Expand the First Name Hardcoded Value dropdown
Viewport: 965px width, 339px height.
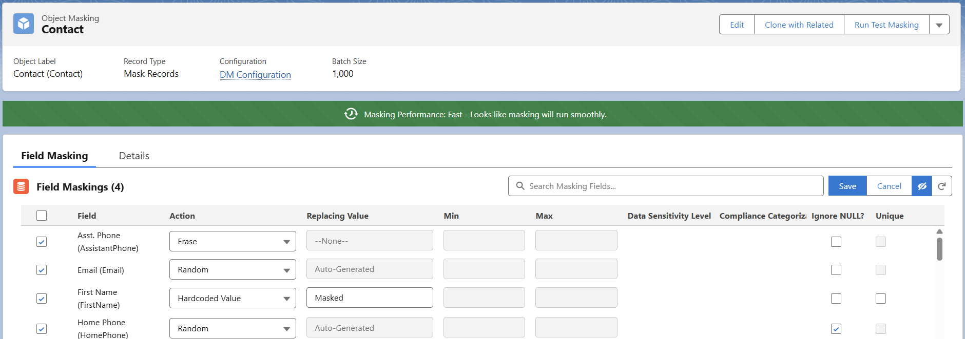[x=233, y=299]
